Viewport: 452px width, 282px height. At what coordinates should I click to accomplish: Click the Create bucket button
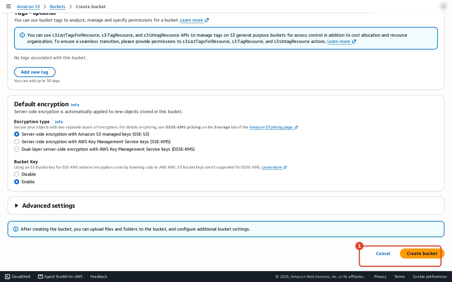422,253
